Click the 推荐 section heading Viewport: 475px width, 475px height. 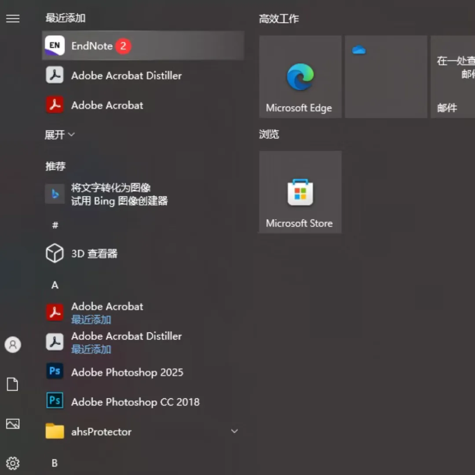(55, 166)
